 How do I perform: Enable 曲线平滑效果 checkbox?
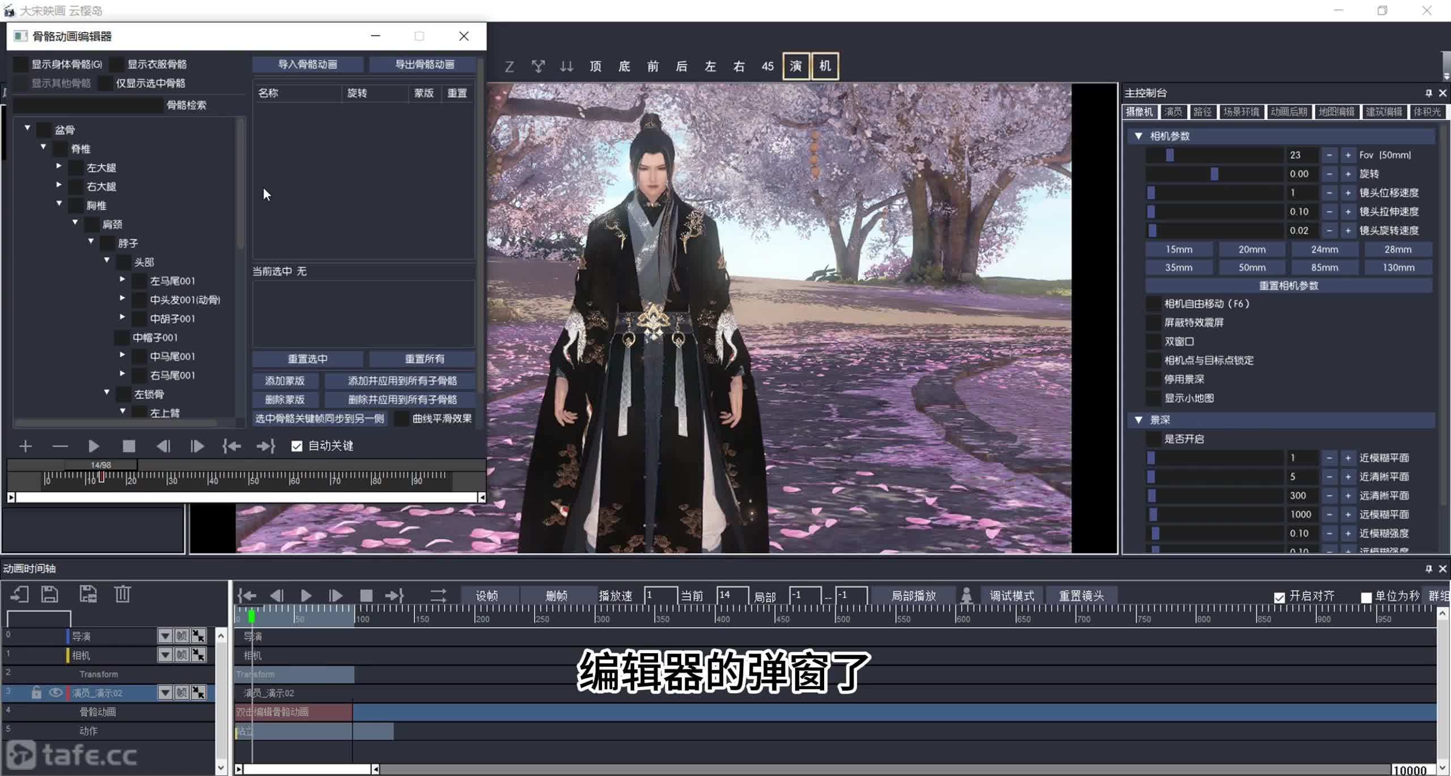(401, 419)
